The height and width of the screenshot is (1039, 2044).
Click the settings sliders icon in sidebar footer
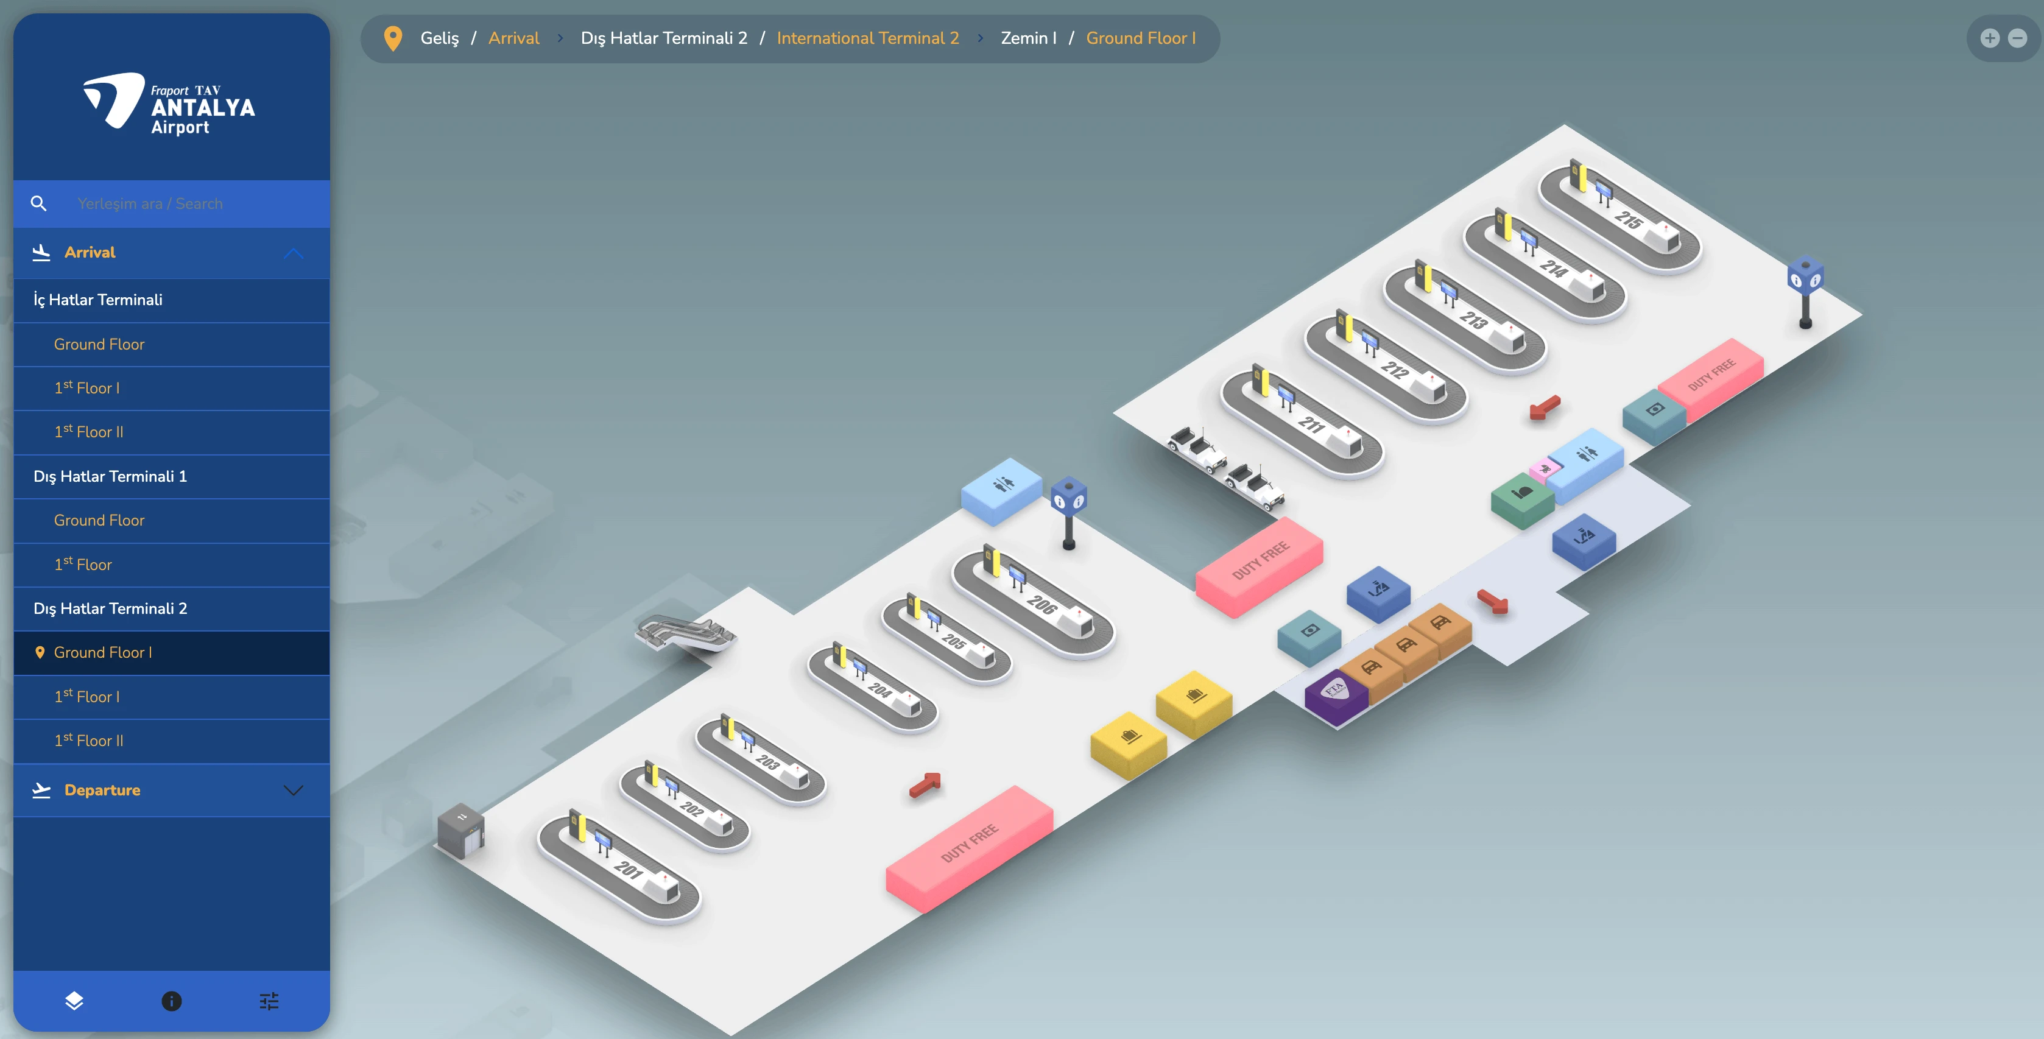tap(269, 1002)
